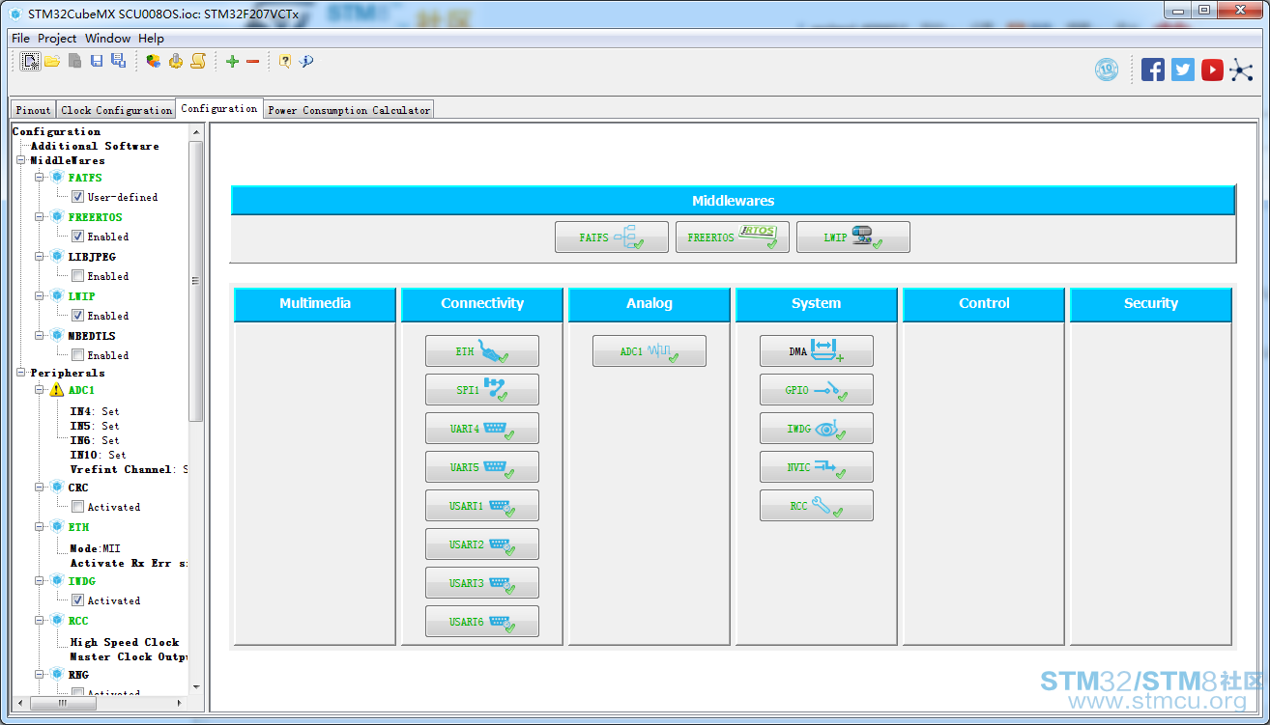Open the NVIC configuration button

coord(817,467)
